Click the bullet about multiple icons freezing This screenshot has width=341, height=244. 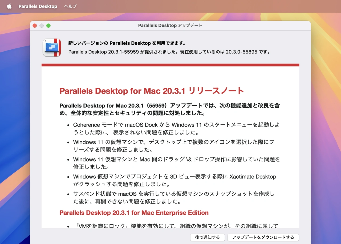(x=173, y=146)
